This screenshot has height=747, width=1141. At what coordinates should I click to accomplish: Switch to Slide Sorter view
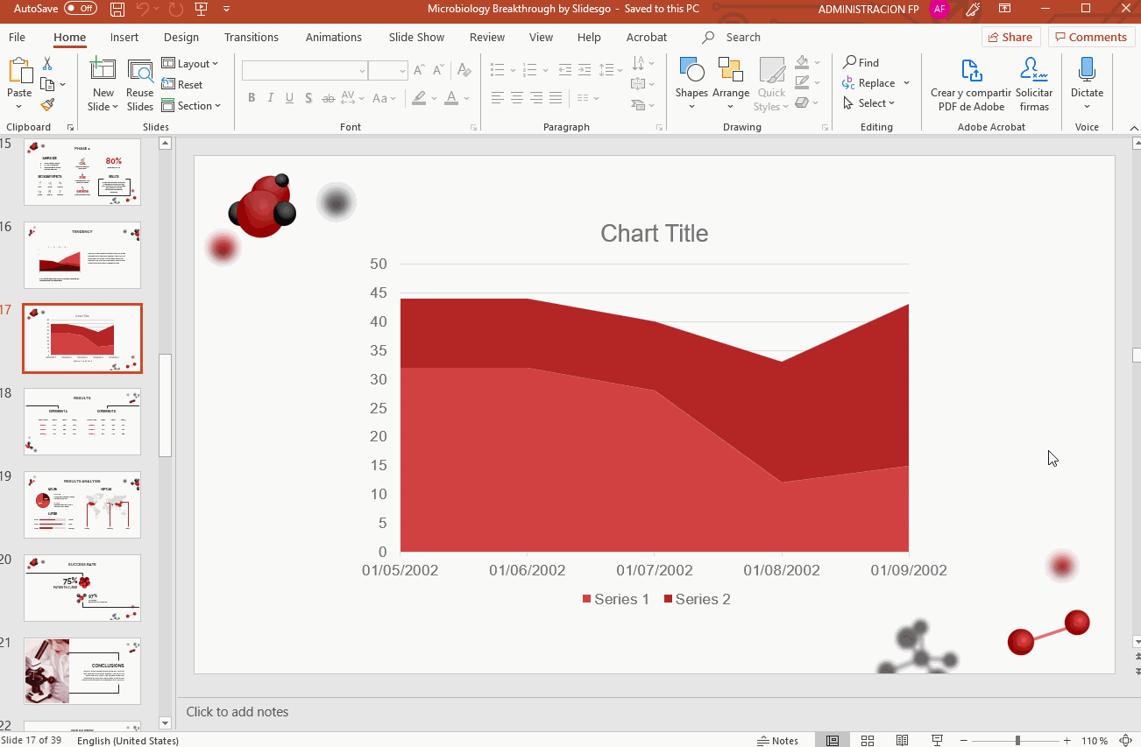pos(868,741)
